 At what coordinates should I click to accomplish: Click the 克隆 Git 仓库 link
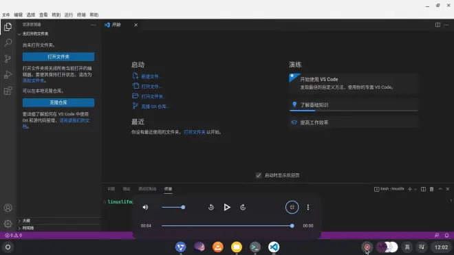point(155,107)
